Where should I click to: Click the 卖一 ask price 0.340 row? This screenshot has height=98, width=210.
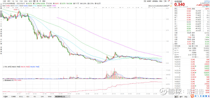[192, 20]
